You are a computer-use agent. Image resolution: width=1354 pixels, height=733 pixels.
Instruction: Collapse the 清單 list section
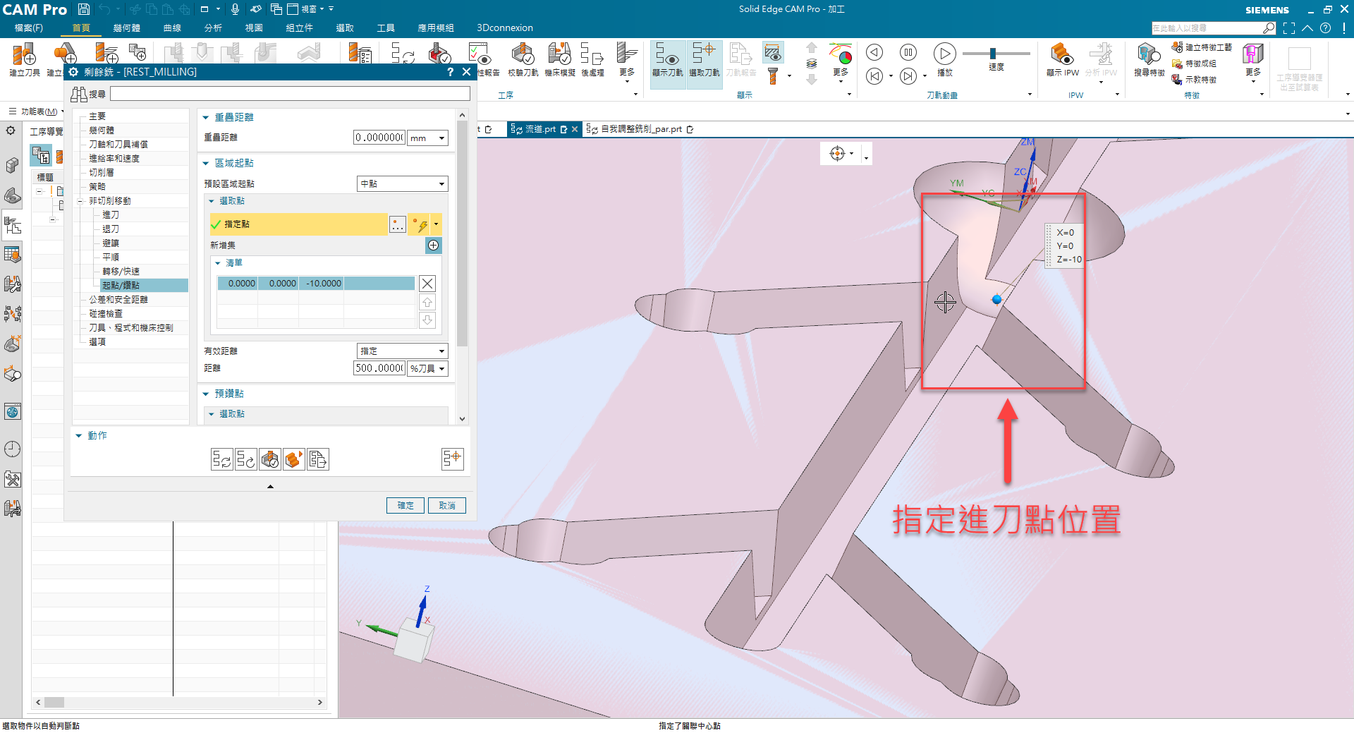pos(218,263)
